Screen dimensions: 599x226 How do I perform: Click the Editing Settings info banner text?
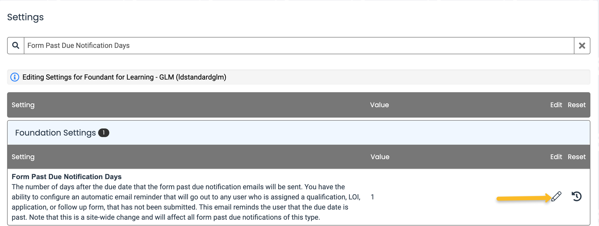124,77
